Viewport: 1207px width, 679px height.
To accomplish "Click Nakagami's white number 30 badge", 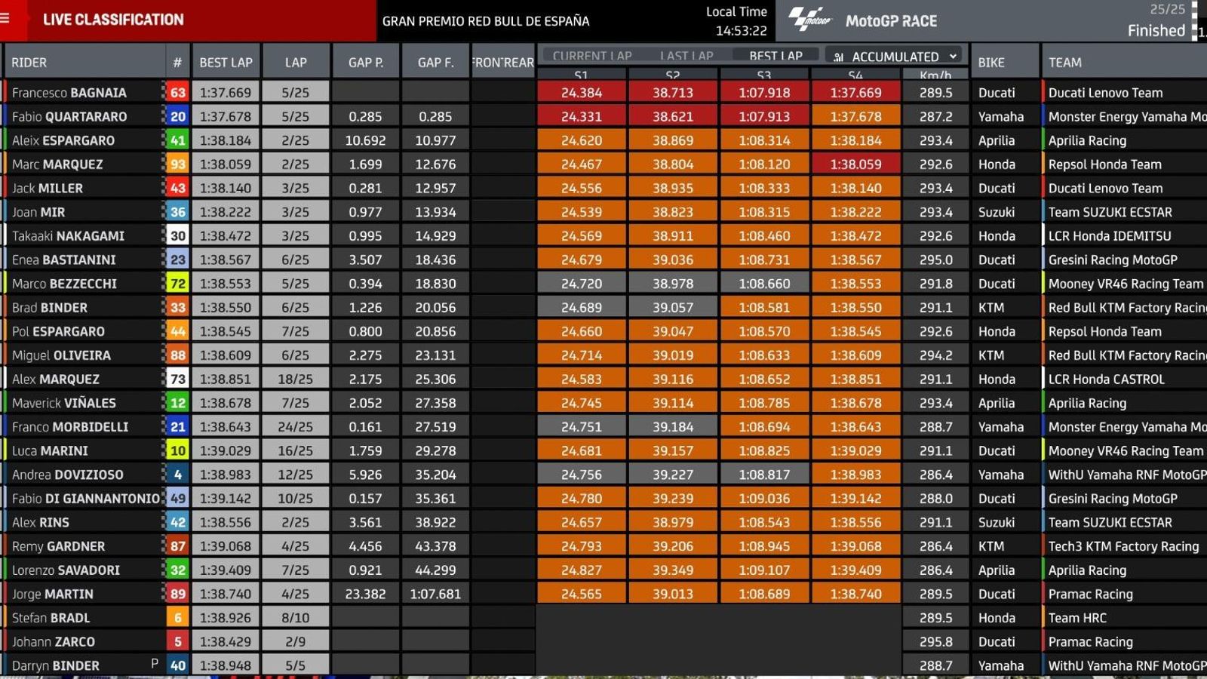I will (177, 236).
